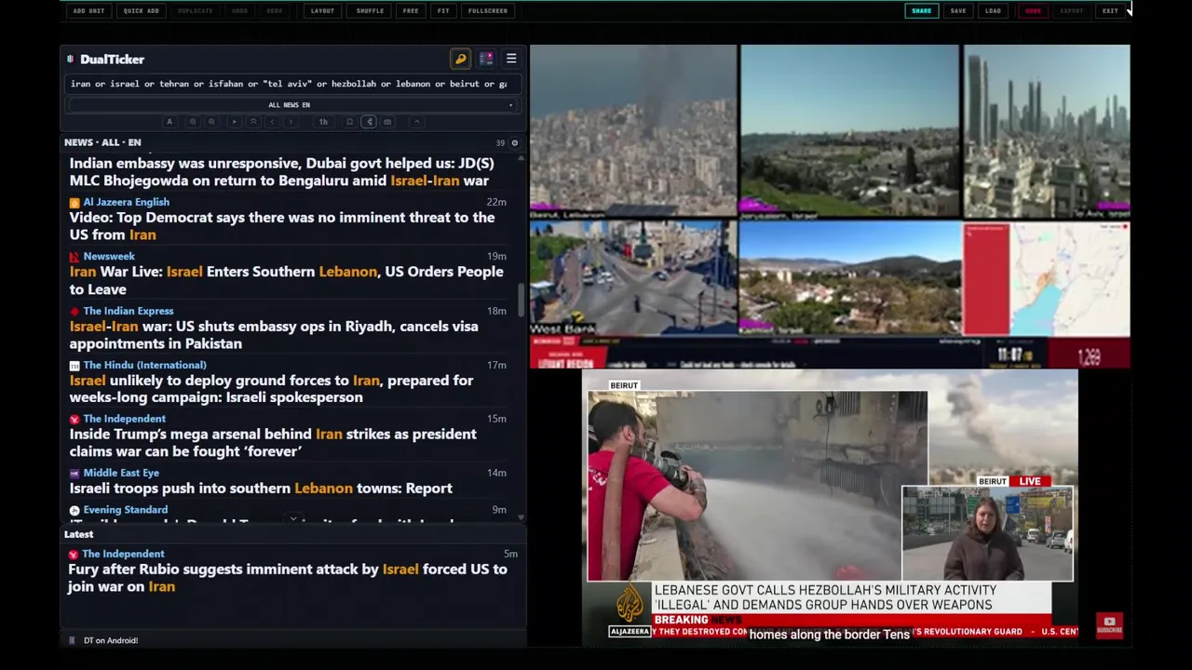1192x670 pixels.
Task: Go to next item with right arrow
Action: 291,122
